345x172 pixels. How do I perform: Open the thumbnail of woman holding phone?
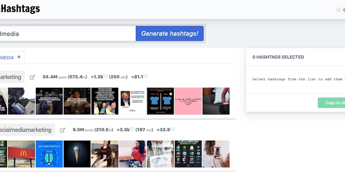216,154
